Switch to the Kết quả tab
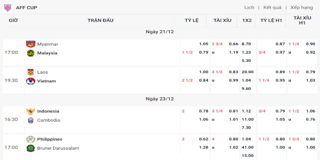 coord(272,8)
